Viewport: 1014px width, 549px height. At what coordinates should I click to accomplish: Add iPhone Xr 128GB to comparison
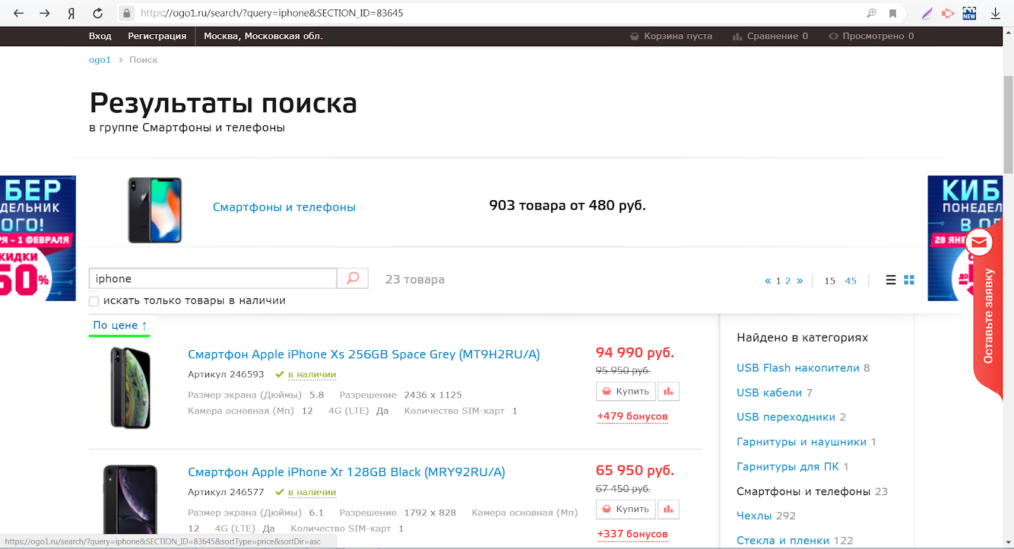[x=668, y=509]
